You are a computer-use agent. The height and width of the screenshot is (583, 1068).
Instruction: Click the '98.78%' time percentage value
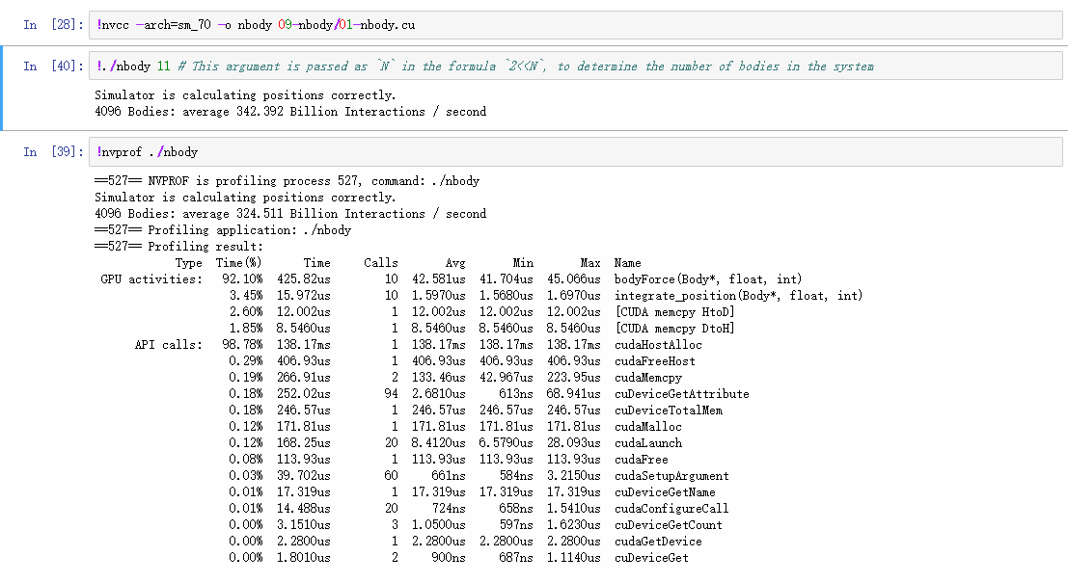(x=242, y=345)
